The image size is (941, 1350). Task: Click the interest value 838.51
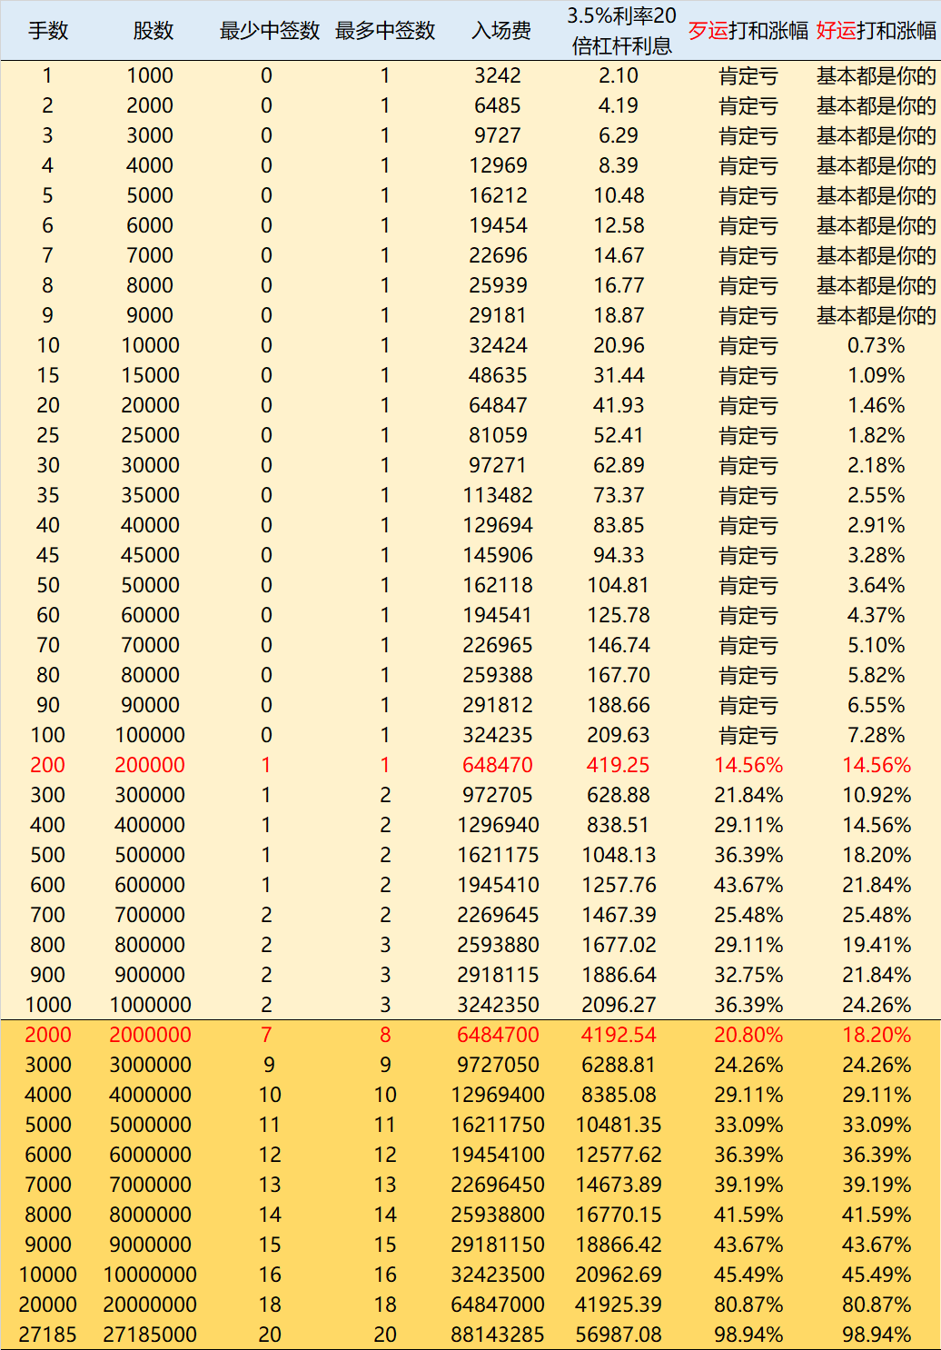619,825
